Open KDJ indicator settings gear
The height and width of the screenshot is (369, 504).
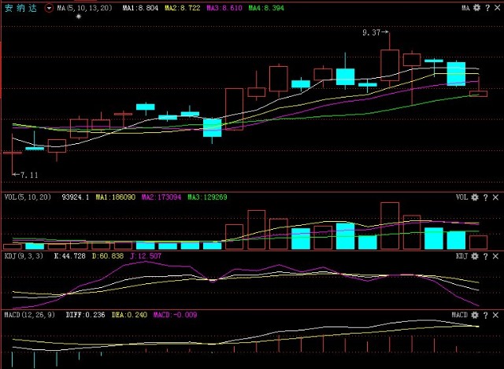[x=475, y=256]
